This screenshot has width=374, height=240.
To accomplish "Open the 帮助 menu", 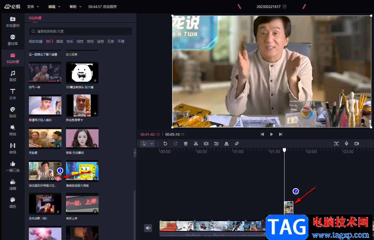I will point(76,7).
